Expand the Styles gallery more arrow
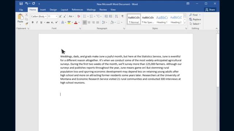This screenshot has width=234, height=131. 185,23
